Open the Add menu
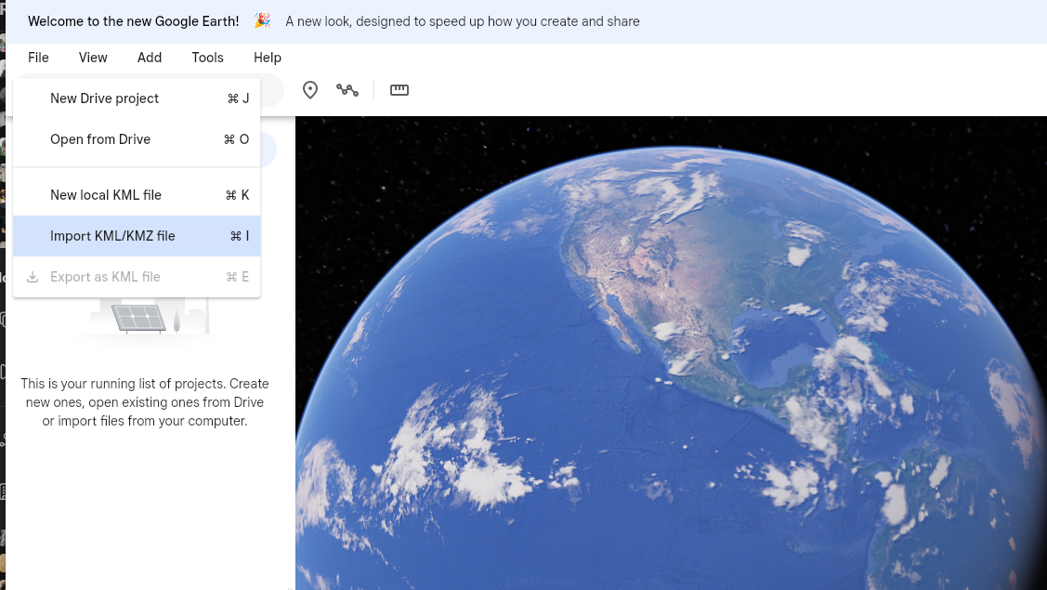Viewport: 1047px width, 590px height. (x=150, y=58)
